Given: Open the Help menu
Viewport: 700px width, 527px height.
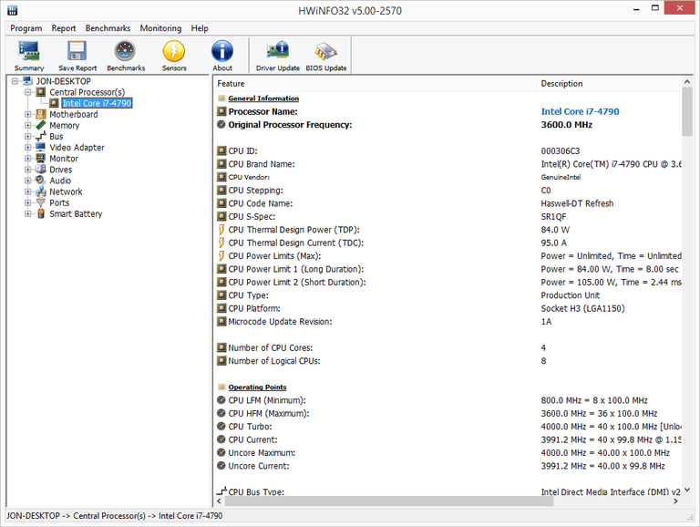Looking at the screenshot, I should pyautogui.click(x=200, y=28).
